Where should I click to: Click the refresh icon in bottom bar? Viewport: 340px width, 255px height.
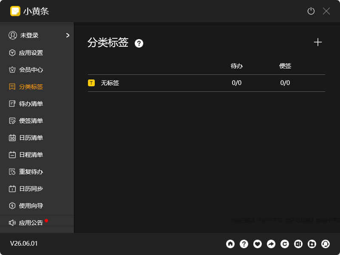tap(285, 244)
